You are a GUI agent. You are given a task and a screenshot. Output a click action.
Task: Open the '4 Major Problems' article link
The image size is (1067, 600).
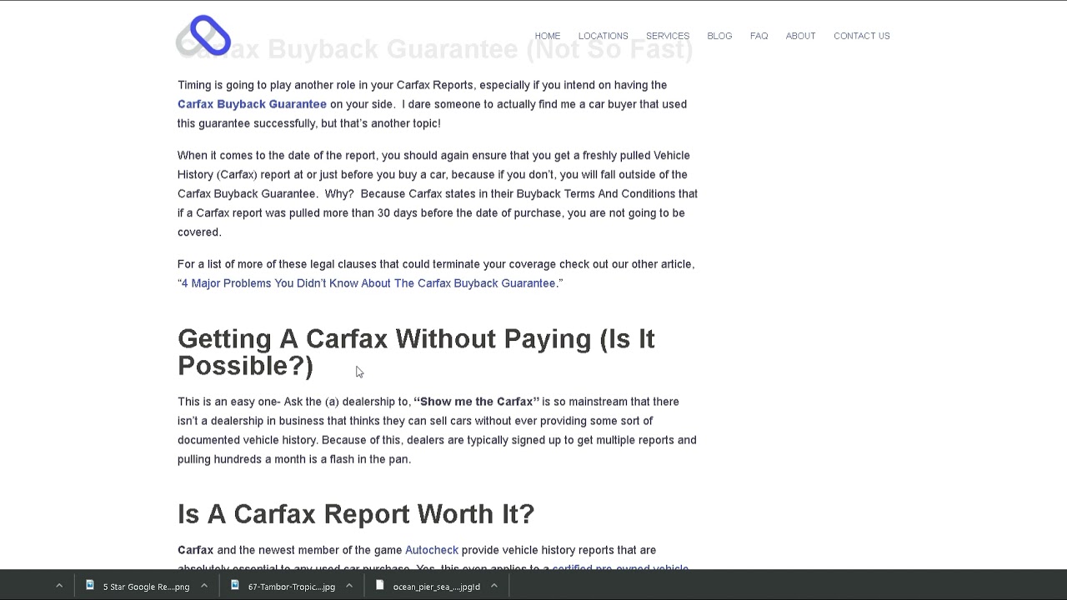click(x=368, y=283)
